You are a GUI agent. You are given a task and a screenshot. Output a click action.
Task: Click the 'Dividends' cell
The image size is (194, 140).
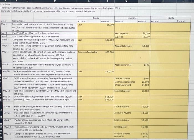tap(119, 136)
